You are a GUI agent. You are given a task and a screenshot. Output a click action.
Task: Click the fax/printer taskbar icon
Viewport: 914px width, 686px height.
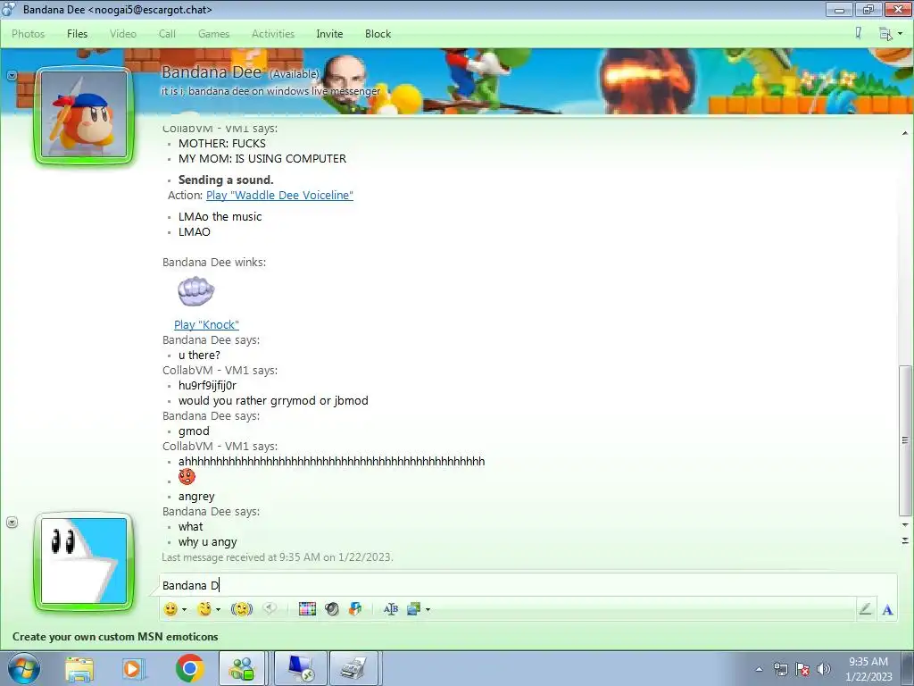tap(354, 668)
